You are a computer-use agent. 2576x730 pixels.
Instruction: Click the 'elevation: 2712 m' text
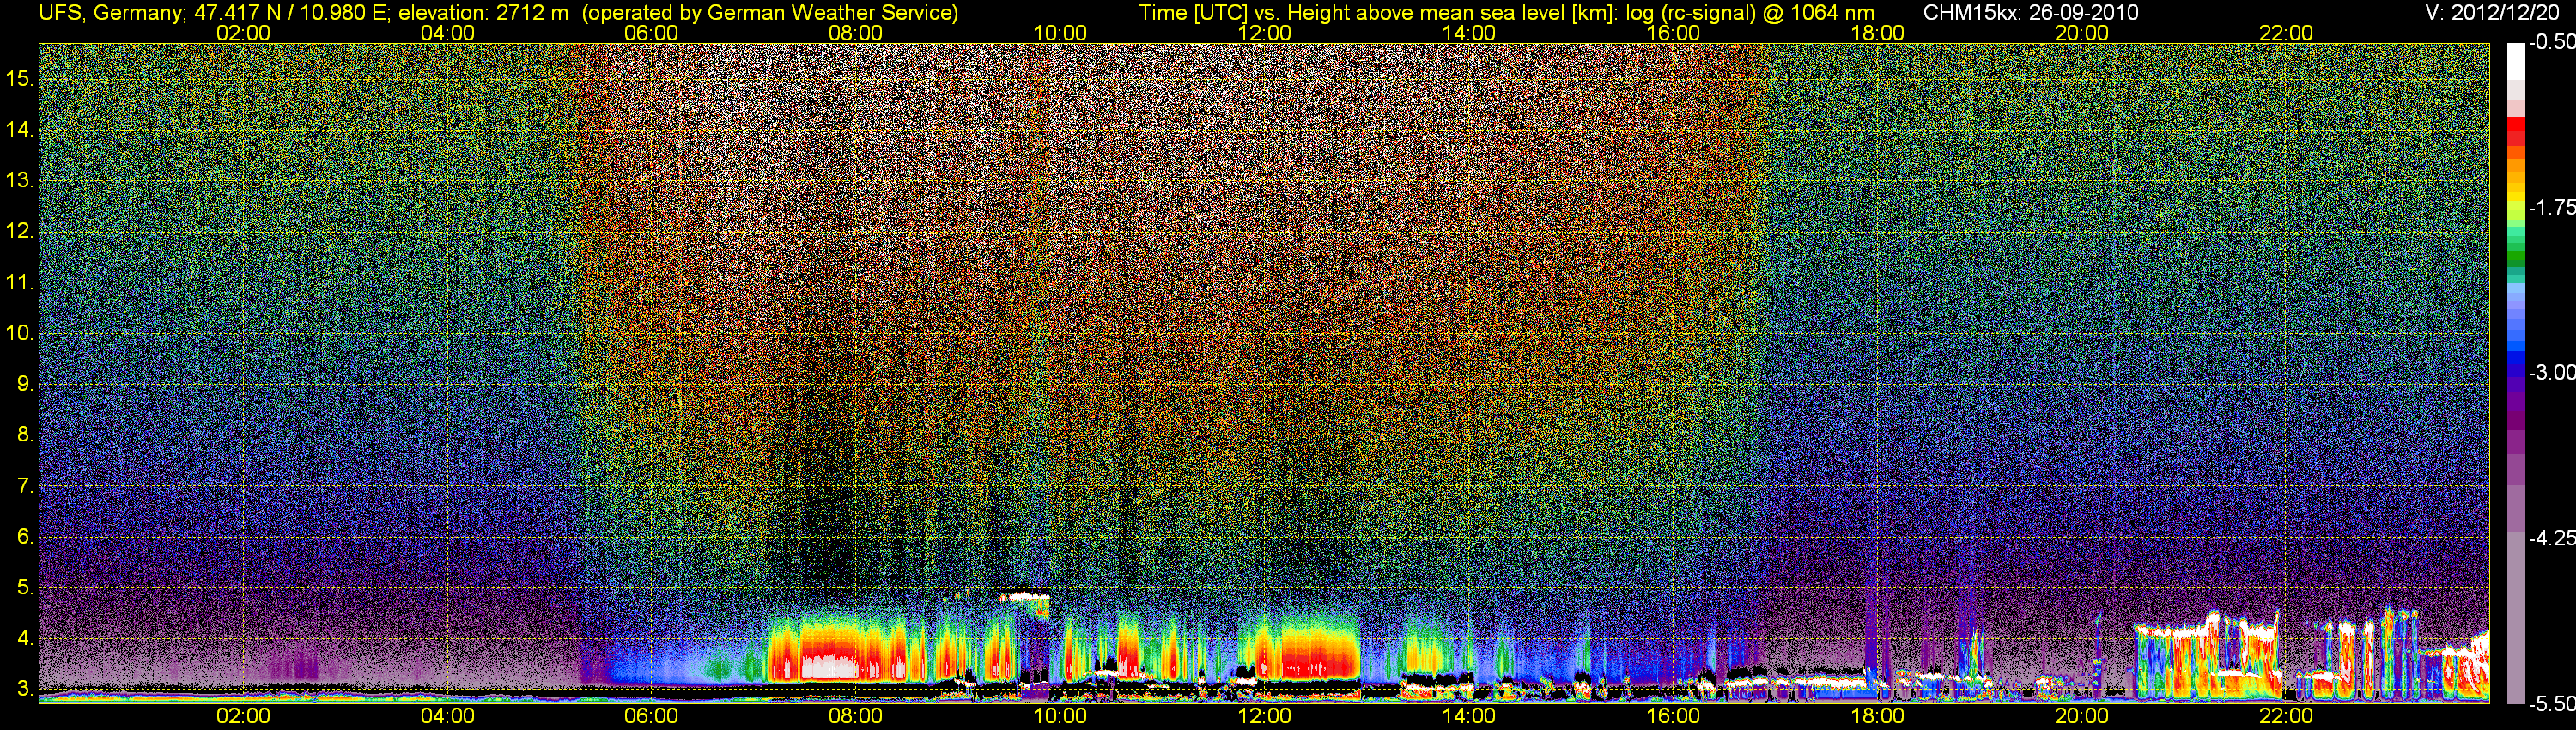tap(484, 12)
